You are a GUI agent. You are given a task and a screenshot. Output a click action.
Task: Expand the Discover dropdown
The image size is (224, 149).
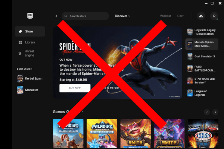[122, 16]
